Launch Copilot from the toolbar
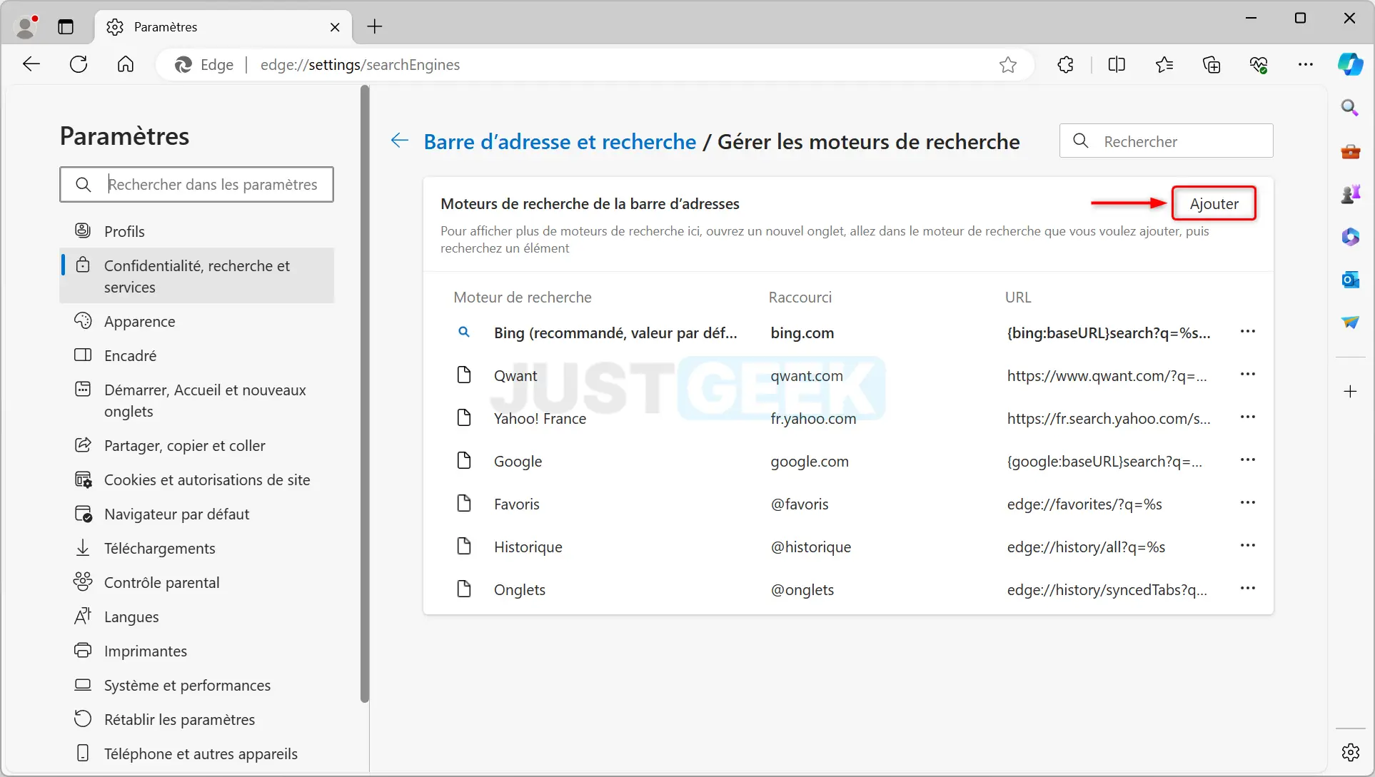 1350,64
